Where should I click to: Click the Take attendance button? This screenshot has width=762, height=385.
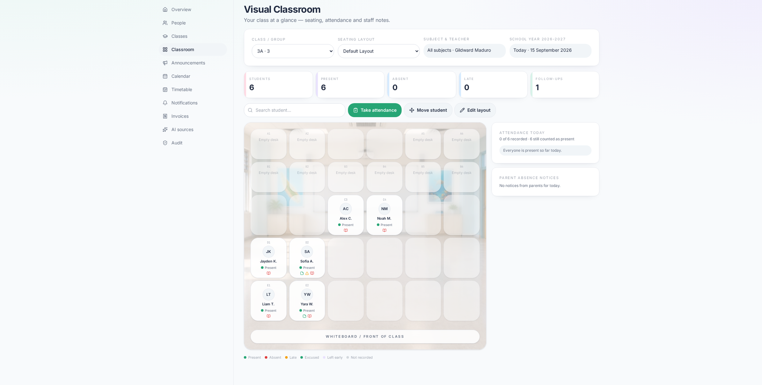tap(375, 110)
